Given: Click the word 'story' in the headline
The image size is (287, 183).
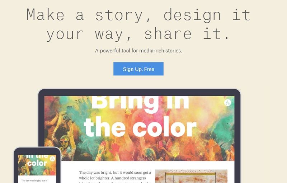Looking at the screenshot, I should click(x=119, y=15).
